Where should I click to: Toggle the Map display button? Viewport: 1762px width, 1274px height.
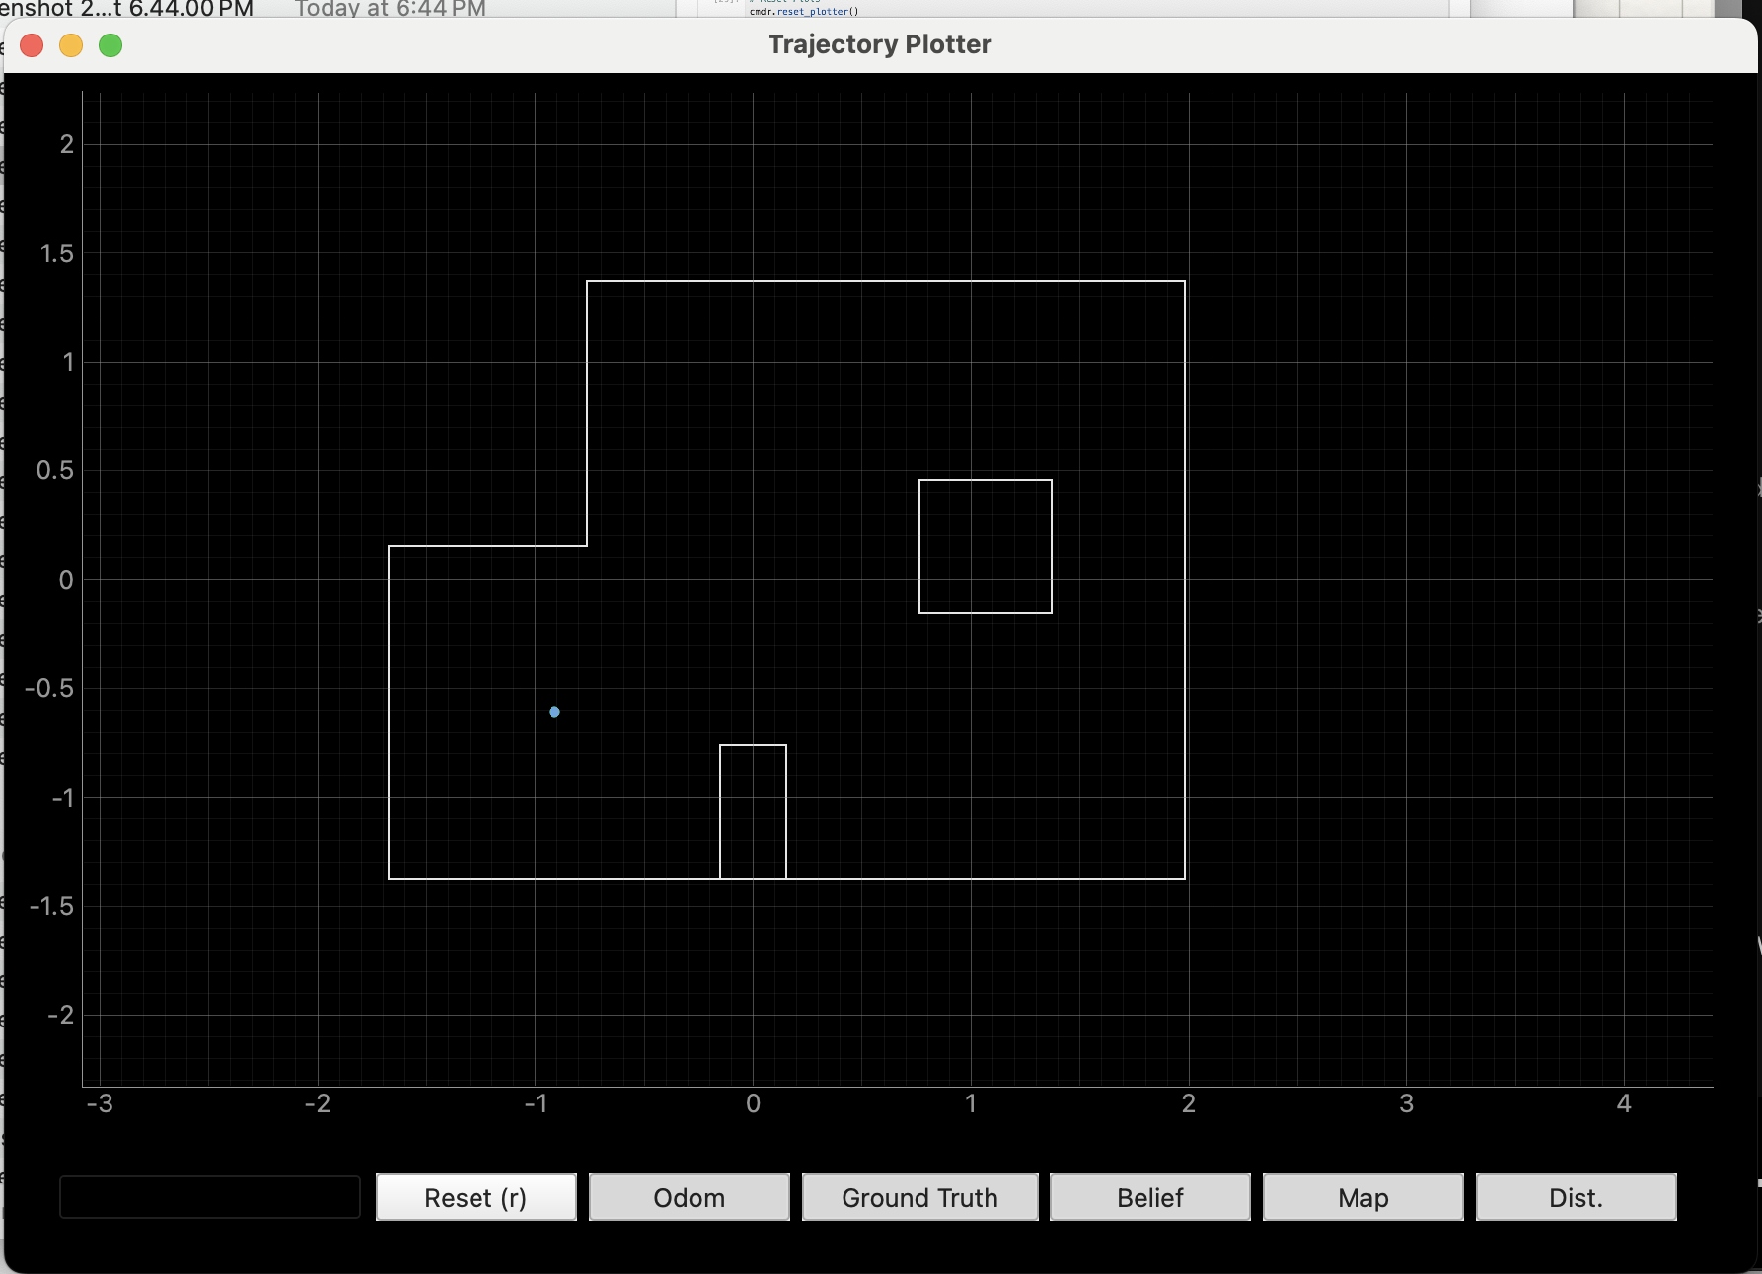tap(1362, 1197)
